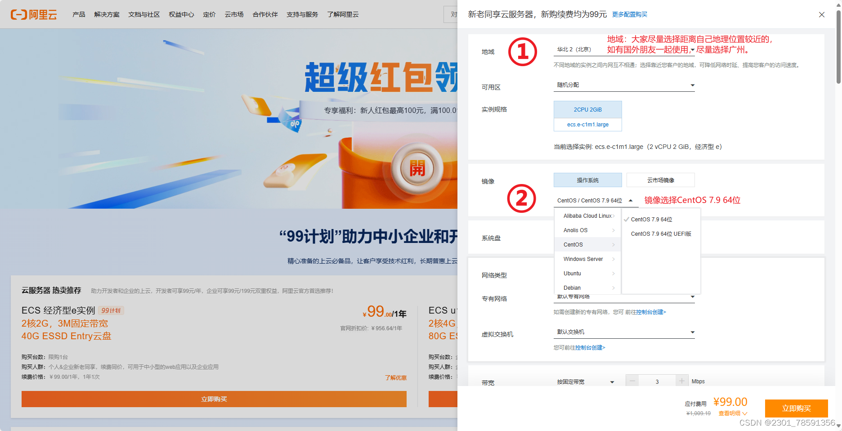Open the 了解阿里云 navigation item
Viewport: 842px width, 431px height.
[x=343, y=14]
